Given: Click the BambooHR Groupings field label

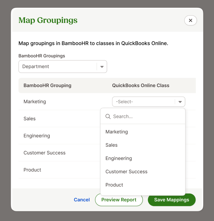Looking at the screenshot, I should click(x=42, y=56).
